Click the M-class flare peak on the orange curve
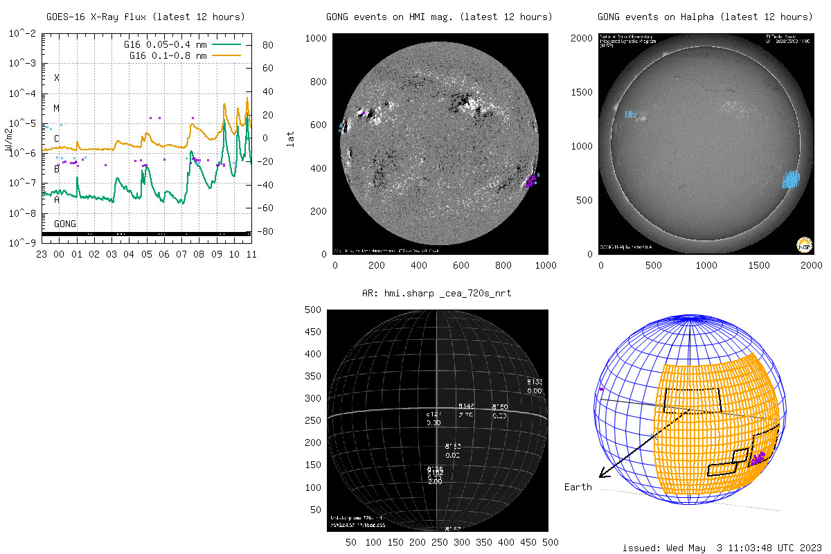 (247, 99)
